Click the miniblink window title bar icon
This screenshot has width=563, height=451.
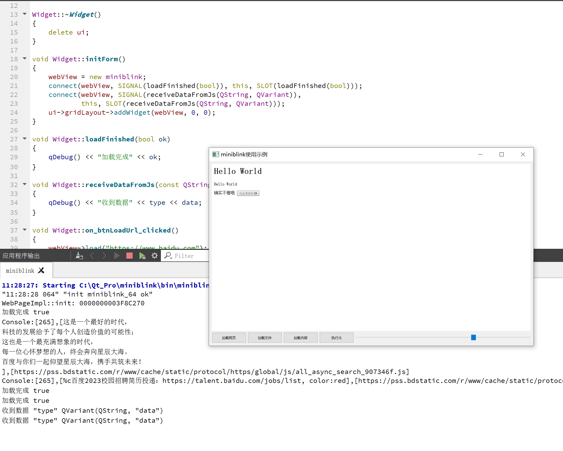tap(216, 154)
